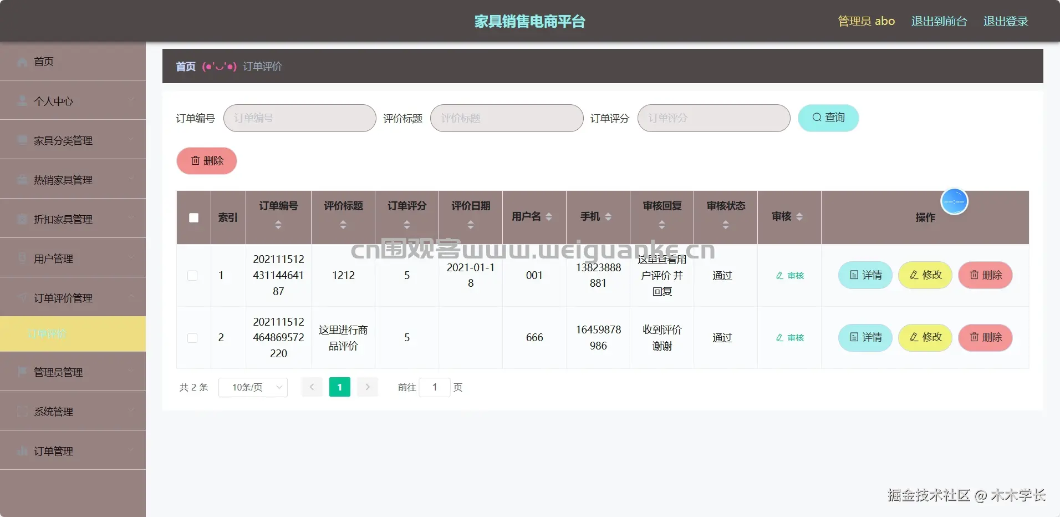Sort by 订单编号 column arrows
This screenshot has height=517, width=1060.
(278, 225)
